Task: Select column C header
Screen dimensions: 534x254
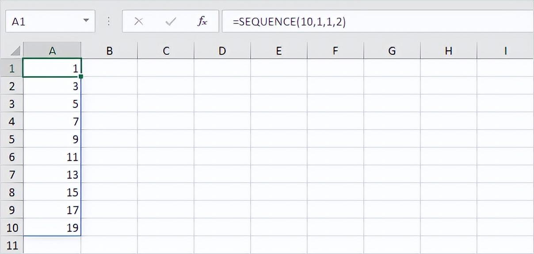Action: click(166, 51)
